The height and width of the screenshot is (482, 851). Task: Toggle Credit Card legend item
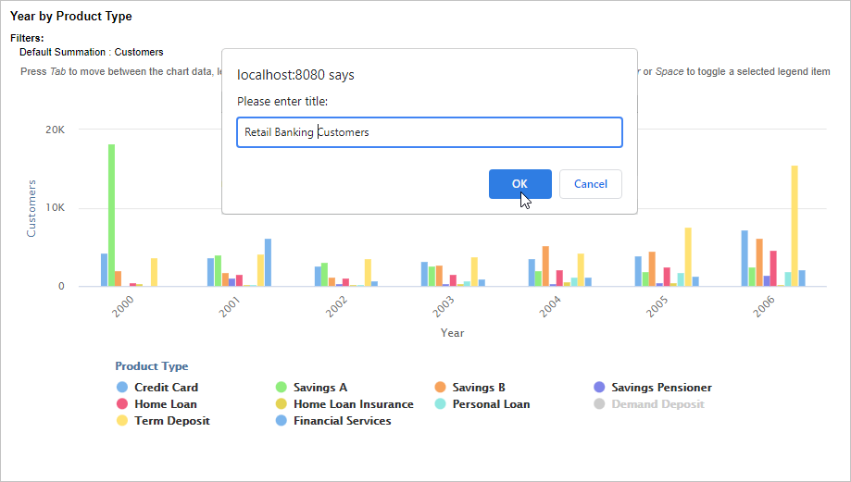[x=166, y=388]
